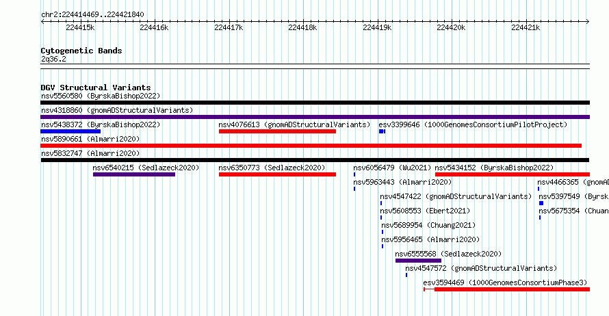Open nsv5434152 (ByrskaBishop2022) variant label
Viewport: 609px width, 316px height.
[494, 168]
